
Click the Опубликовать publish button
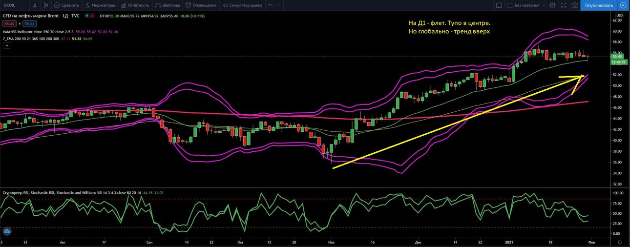[599, 5]
